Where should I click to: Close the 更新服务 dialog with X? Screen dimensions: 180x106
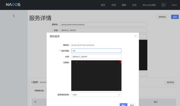pos(136,36)
